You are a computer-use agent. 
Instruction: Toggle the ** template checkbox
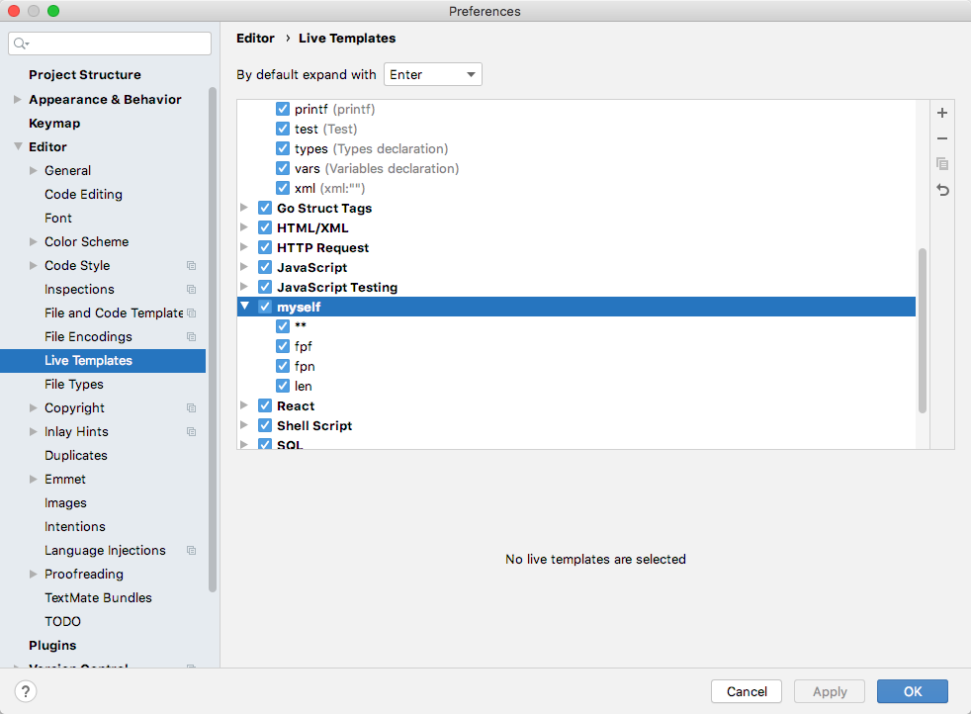(283, 326)
